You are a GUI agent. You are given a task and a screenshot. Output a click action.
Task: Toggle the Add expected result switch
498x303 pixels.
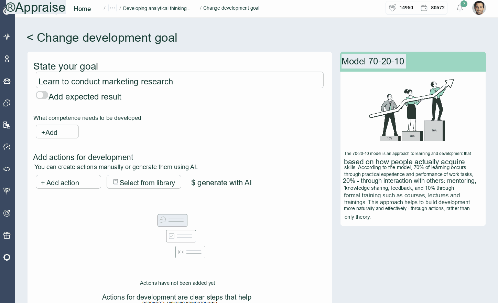[42, 95]
